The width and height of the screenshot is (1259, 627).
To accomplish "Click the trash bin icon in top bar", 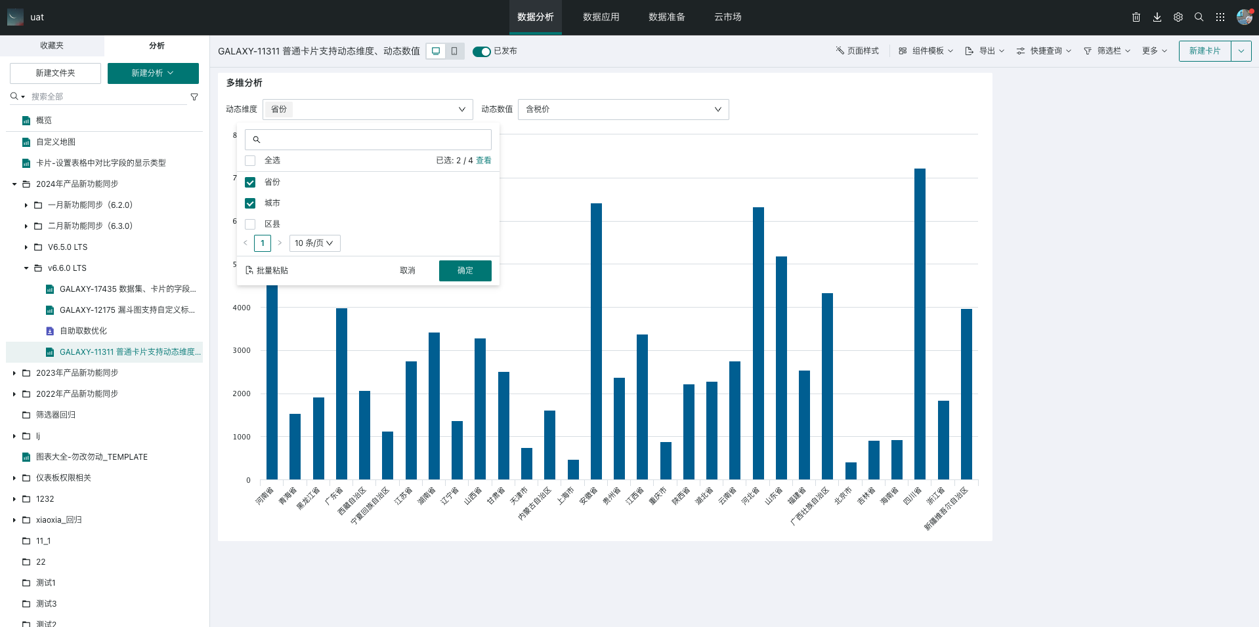I will [x=1136, y=17].
